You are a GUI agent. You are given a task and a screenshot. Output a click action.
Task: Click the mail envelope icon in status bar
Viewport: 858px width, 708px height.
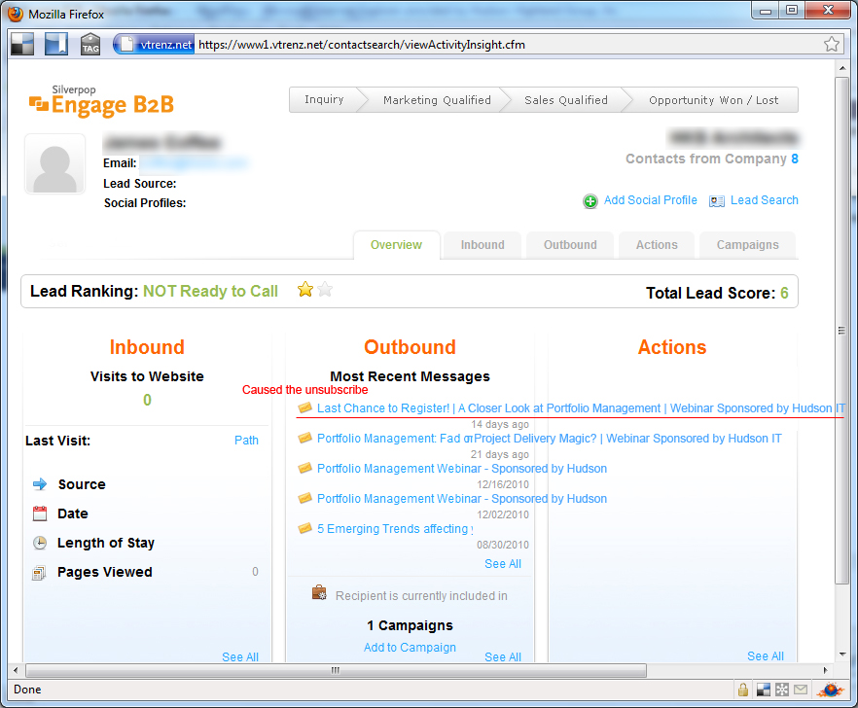click(800, 690)
